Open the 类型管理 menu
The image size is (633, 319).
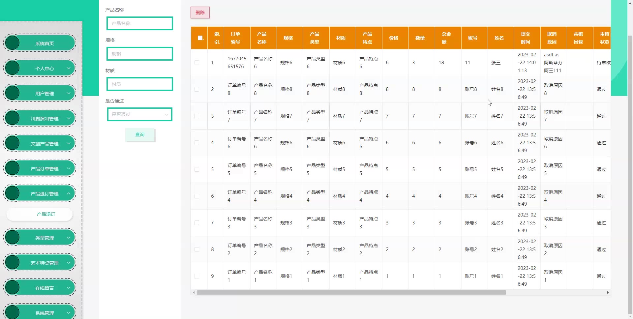(x=40, y=238)
